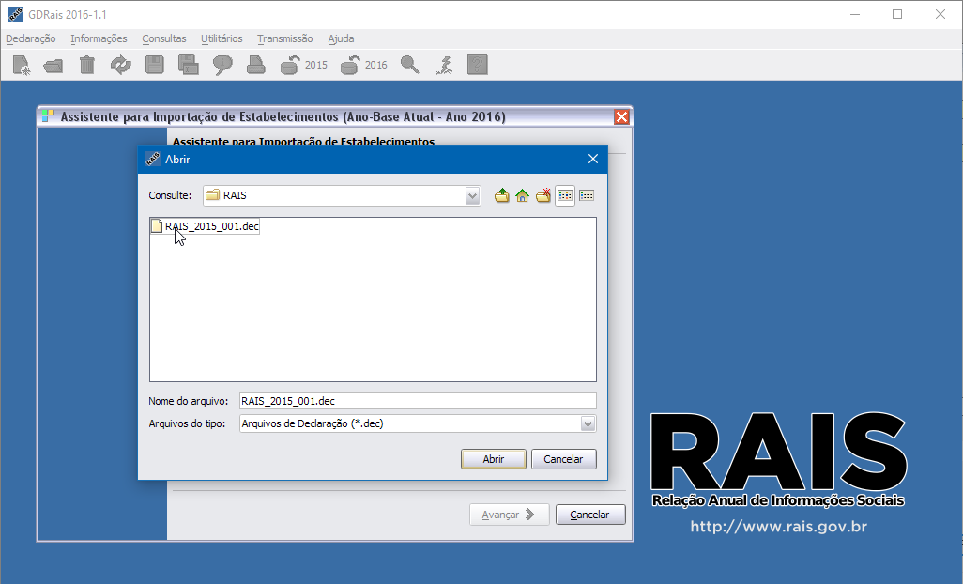Click the refresh arrows toolbar icon
The image size is (963, 584).
point(121,65)
